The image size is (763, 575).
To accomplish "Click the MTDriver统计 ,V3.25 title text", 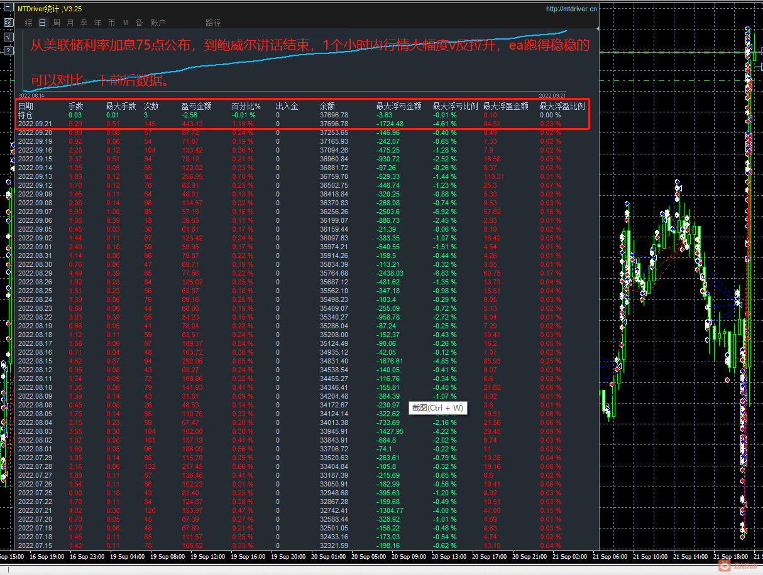I will tap(49, 9).
